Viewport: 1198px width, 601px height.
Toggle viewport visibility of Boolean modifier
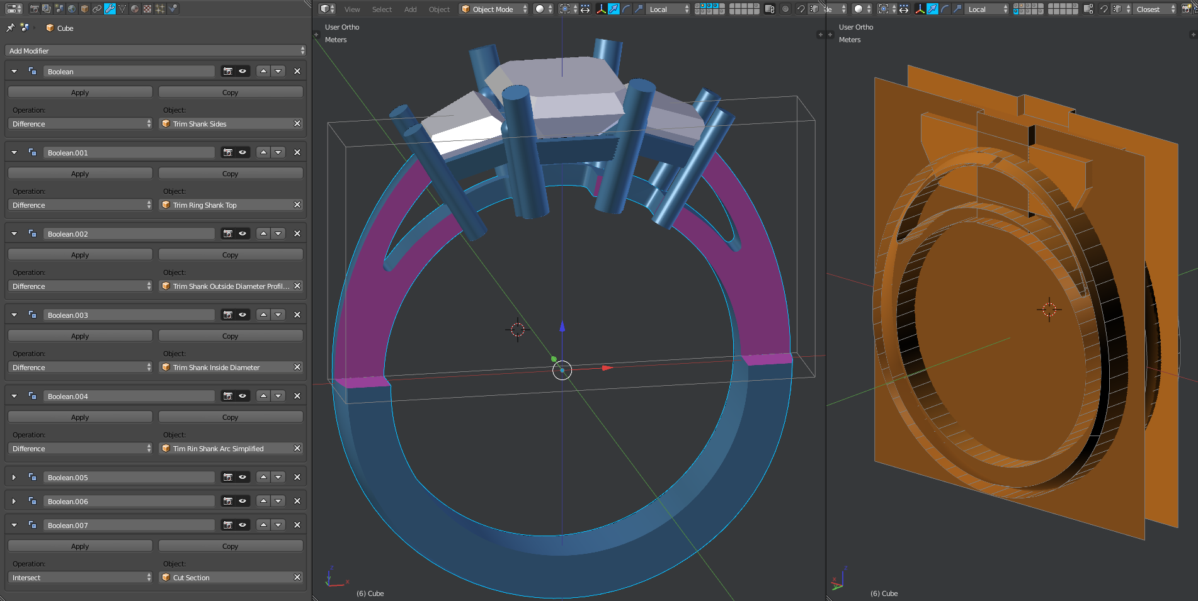pyautogui.click(x=242, y=71)
